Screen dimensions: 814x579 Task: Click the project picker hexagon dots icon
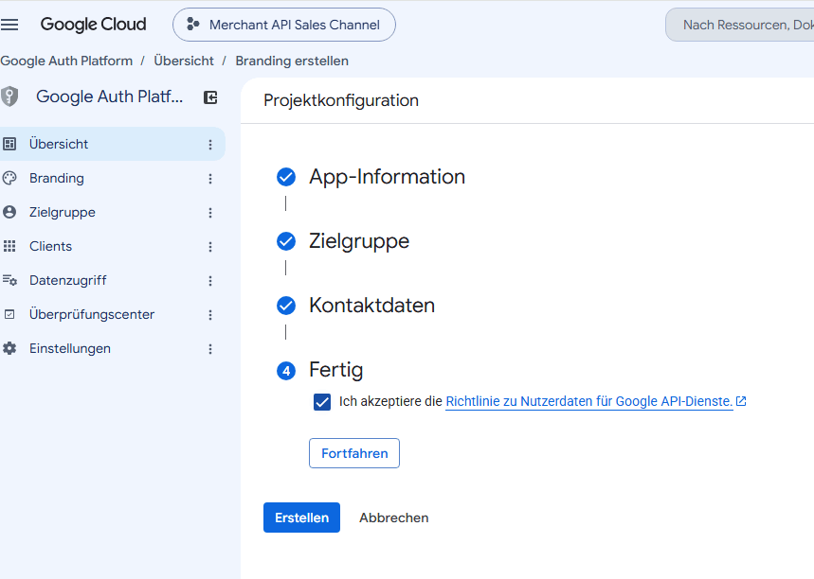[193, 24]
